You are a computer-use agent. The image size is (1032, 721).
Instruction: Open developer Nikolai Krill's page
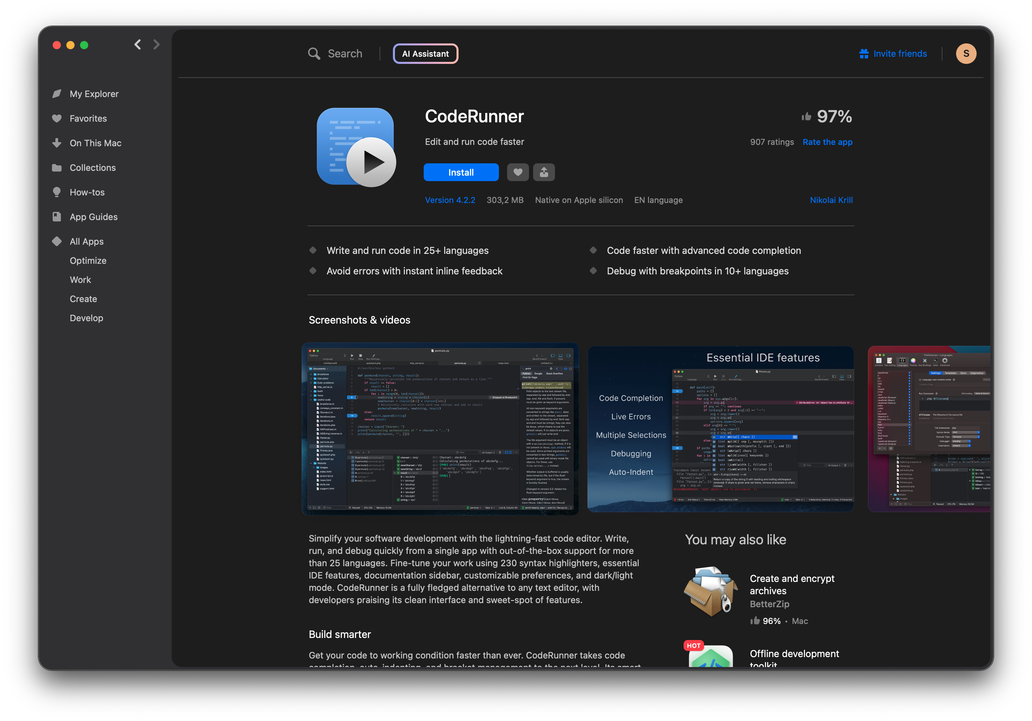click(x=831, y=200)
